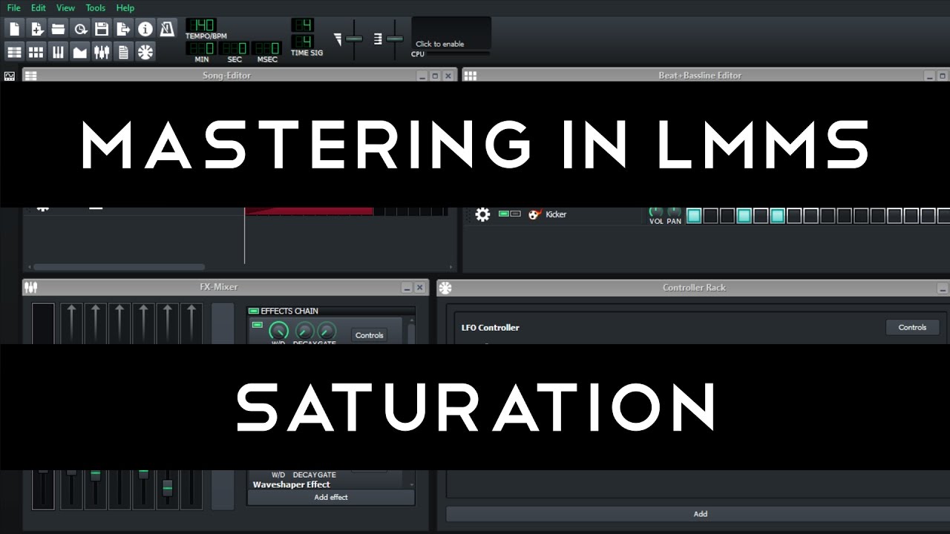Open project notes toolbar icon

pos(124,51)
